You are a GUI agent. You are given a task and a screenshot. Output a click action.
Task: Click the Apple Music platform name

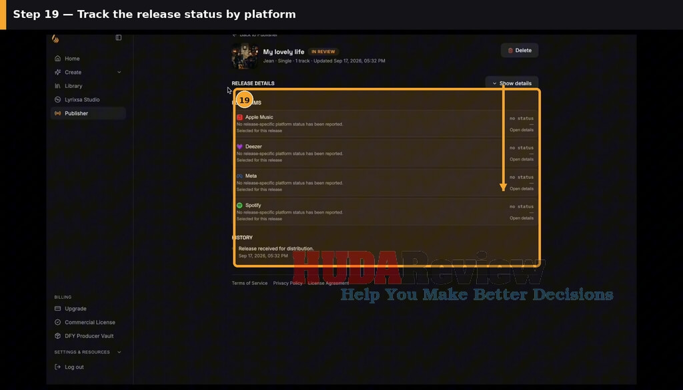[259, 117]
